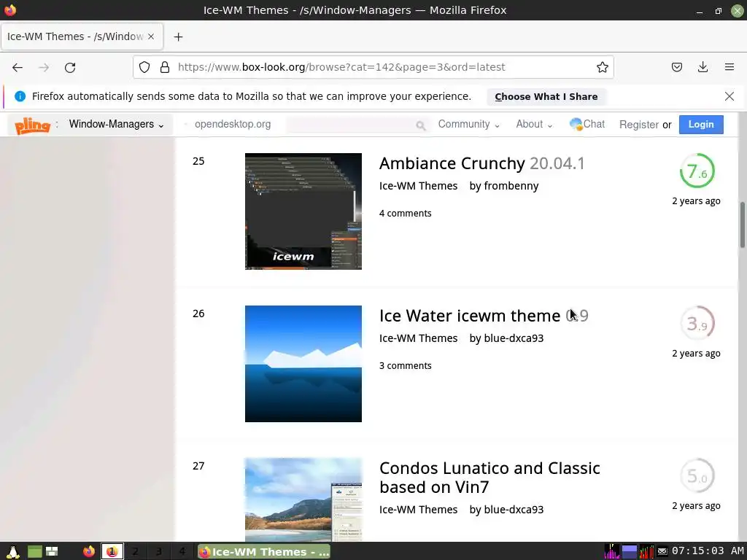Open blue-dxca93 profile under Ice Water theme
The image size is (747, 560).
pyautogui.click(x=514, y=338)
